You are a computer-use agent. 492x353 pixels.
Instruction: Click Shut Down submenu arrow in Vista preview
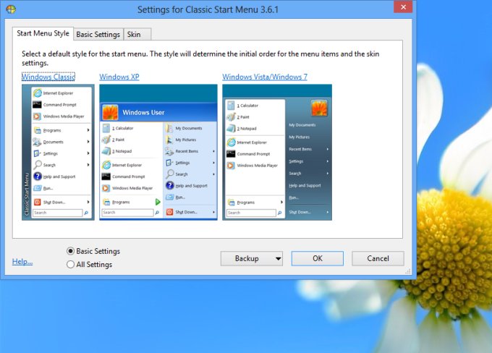tap(327, 212)
